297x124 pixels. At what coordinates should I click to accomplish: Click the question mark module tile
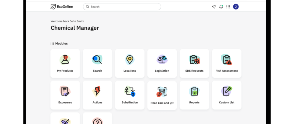pyautogui.click(x=97, y=120)
